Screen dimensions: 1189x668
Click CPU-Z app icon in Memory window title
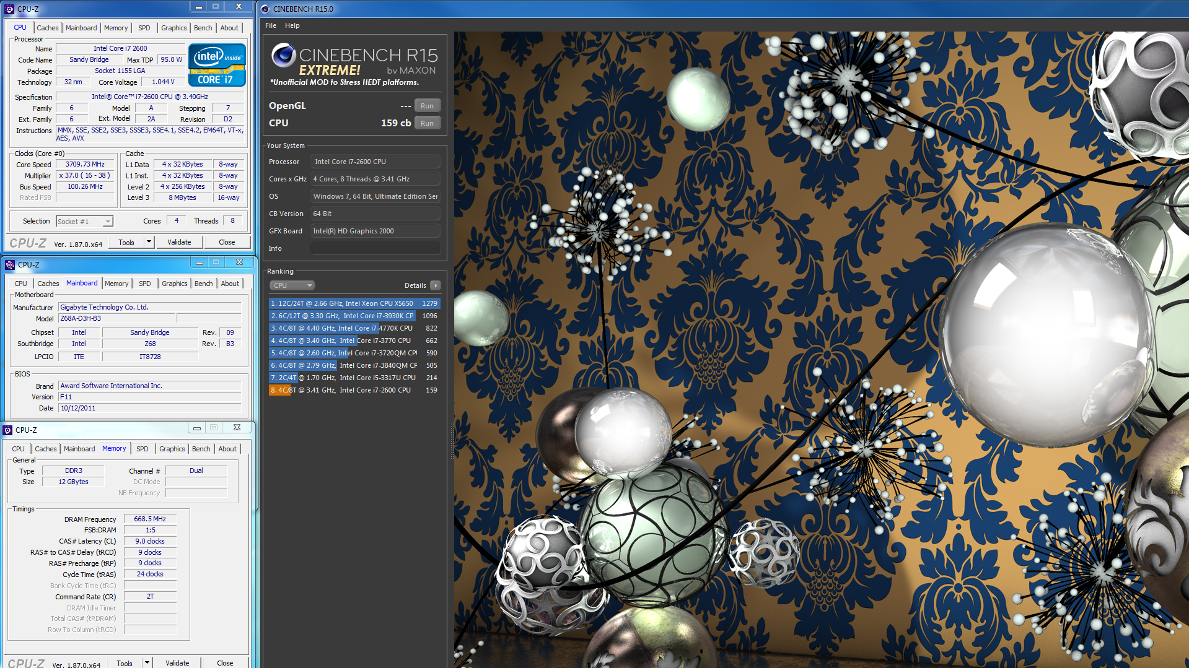point(8,430)
